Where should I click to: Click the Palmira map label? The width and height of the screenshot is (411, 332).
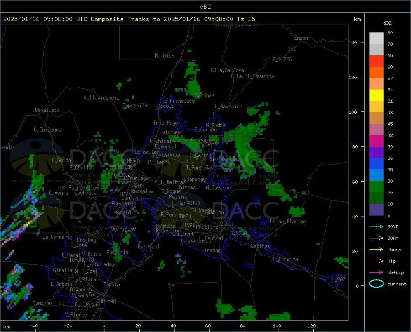point(179,197)
